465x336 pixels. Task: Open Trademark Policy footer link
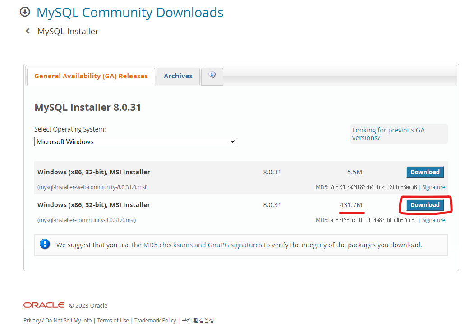click(x=155, y=321)
